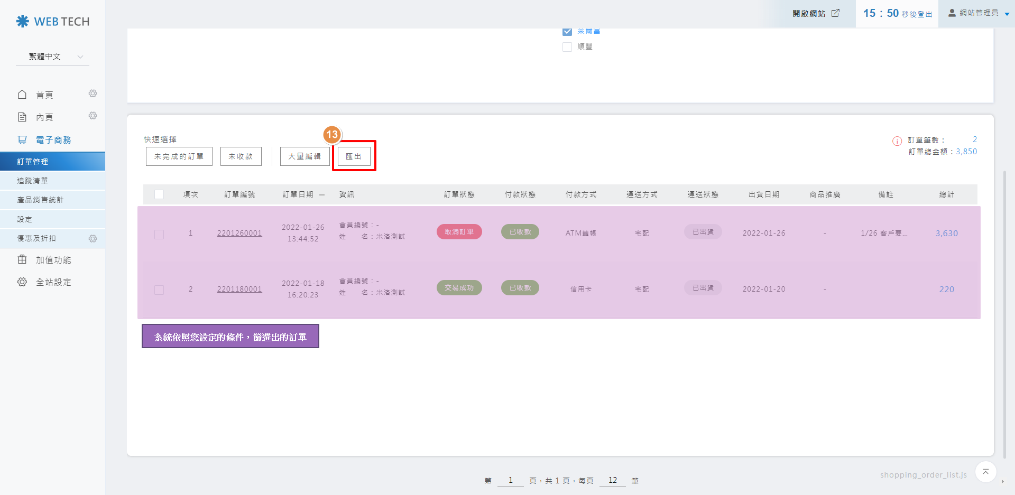Viewport: 1015px width, 495px height.
Task: Open 產品銷售統計 sidebar item
Action: (40, 200)
